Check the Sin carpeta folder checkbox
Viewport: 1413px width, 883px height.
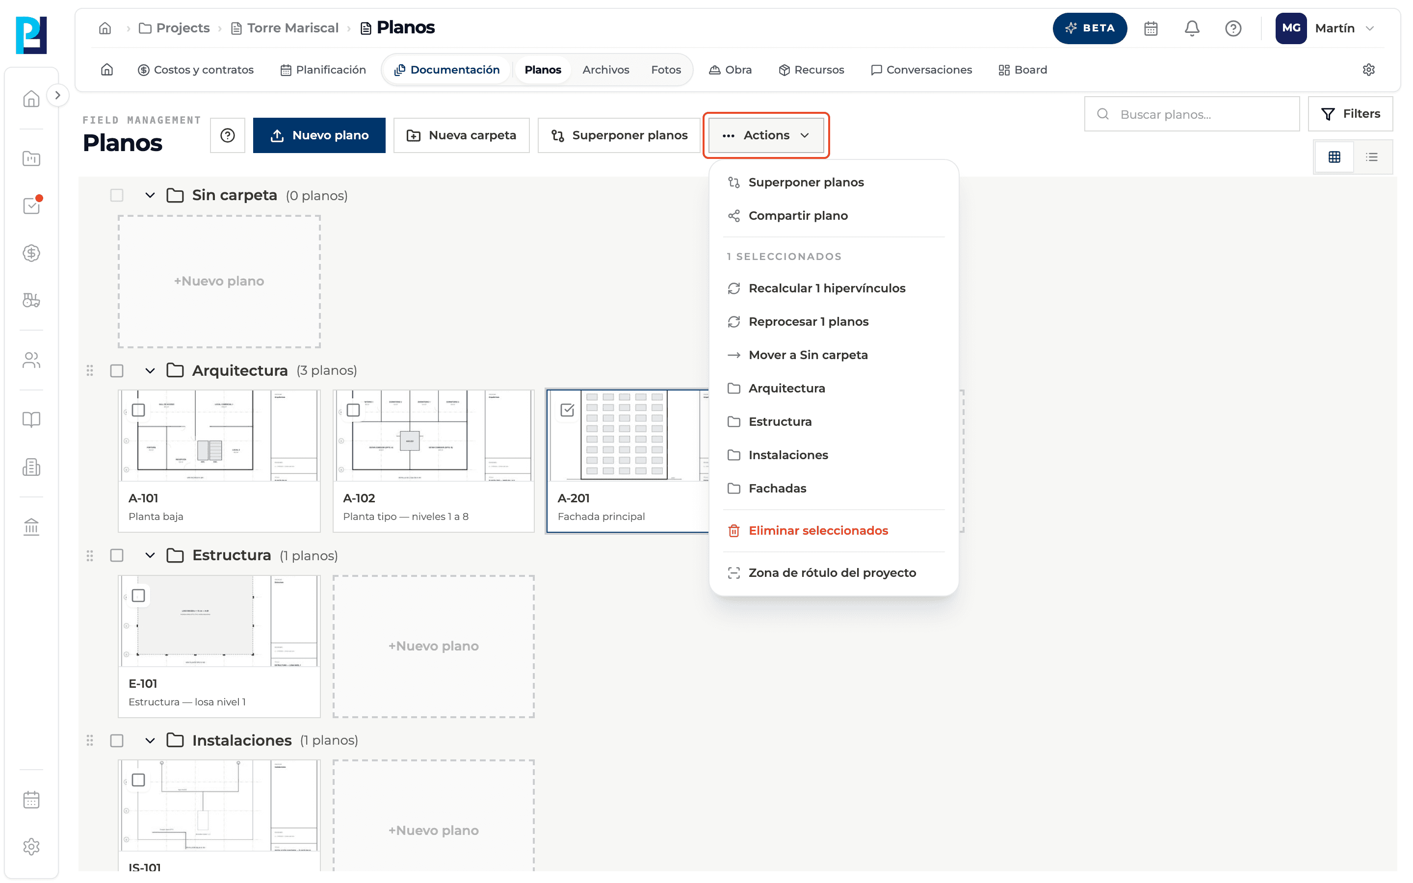[x=117, y=195]
